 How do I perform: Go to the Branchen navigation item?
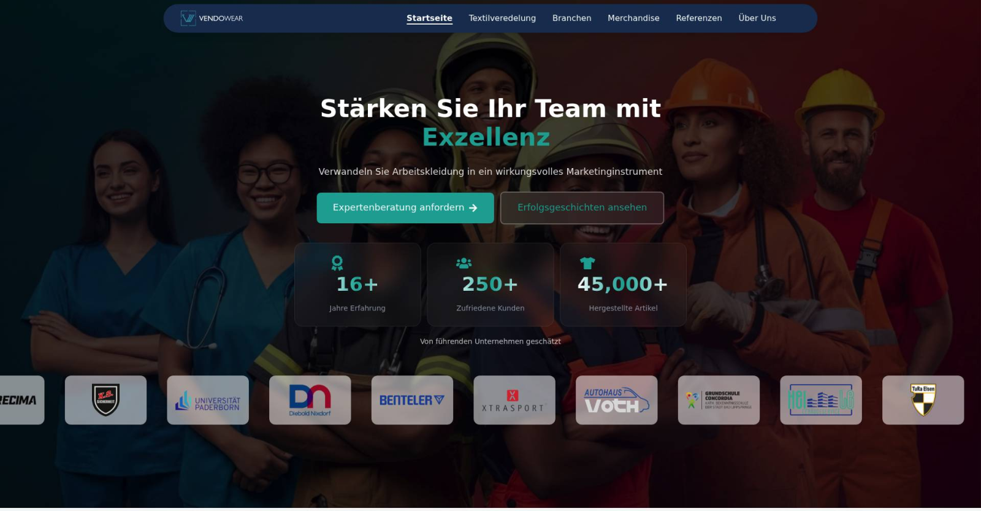pyautogui.click(x=571, y=18)
